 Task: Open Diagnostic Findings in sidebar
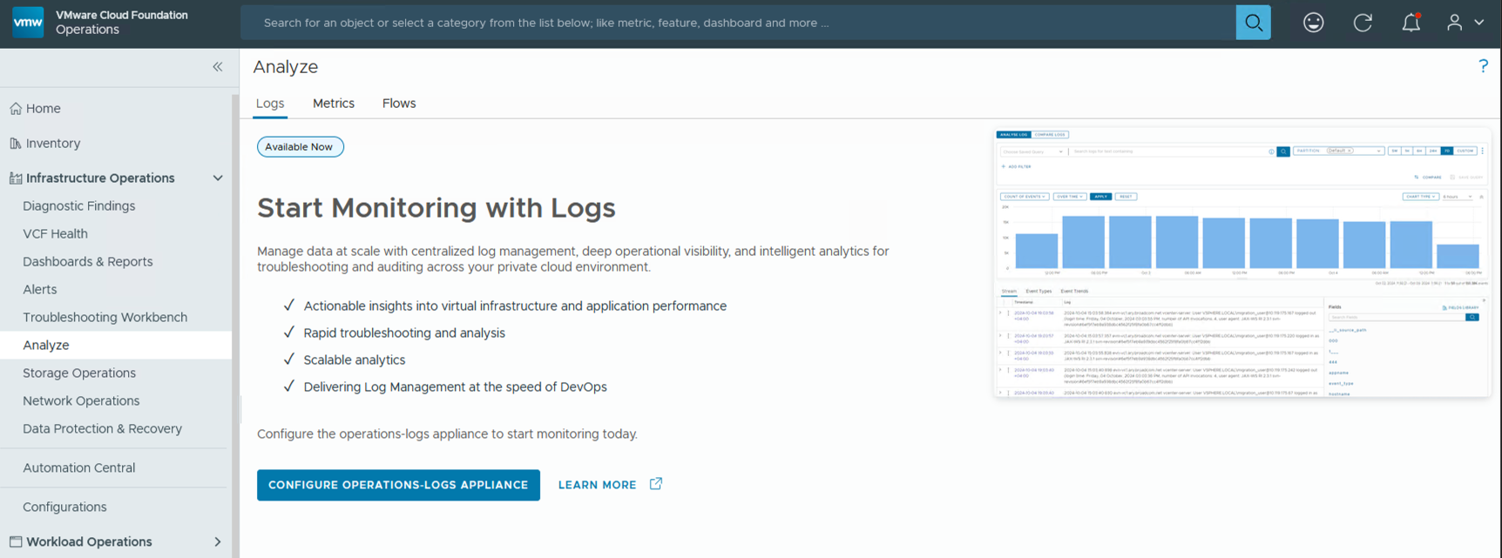[79, 206]
